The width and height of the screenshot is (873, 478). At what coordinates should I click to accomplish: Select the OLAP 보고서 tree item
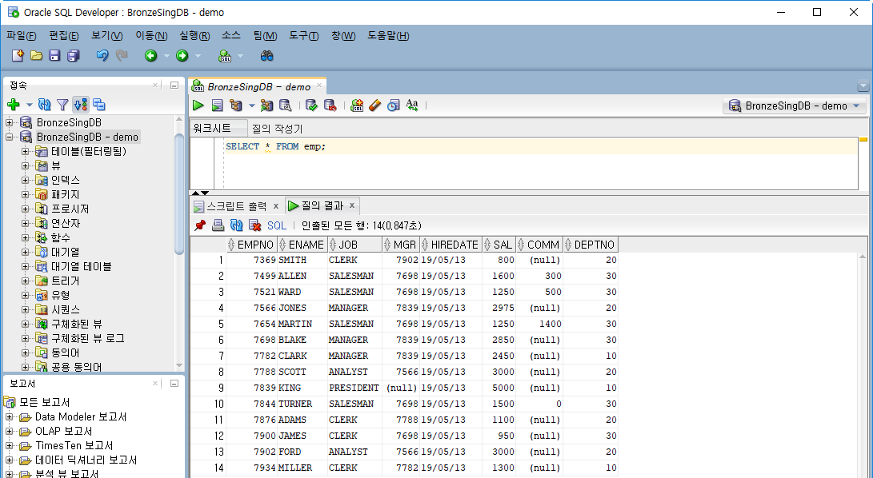[x=63, y=432]
